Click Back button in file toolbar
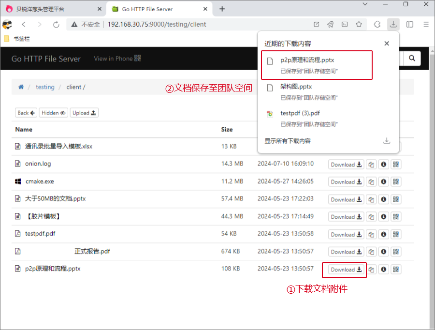435x330 pixels. coord(26,113)
